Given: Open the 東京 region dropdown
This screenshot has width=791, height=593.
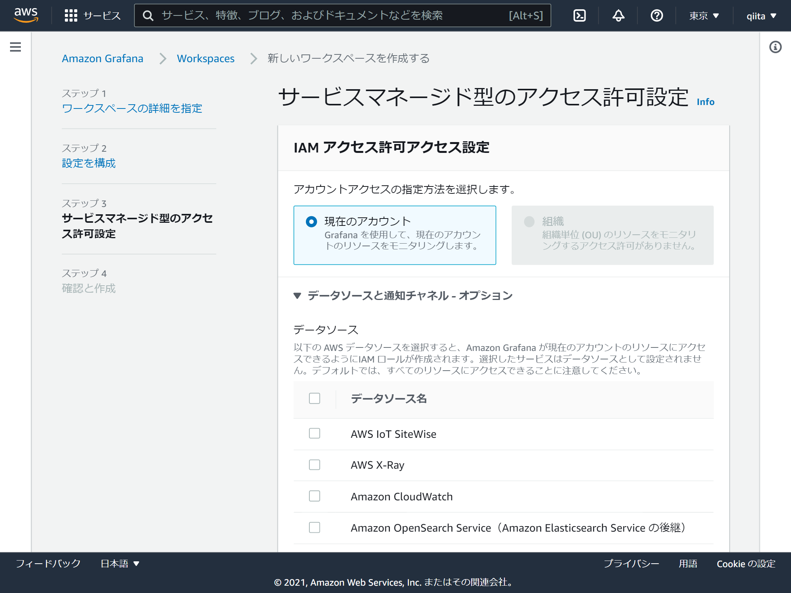Looking at the screenshot, I should pyautogui.click(x=704, y=16).
